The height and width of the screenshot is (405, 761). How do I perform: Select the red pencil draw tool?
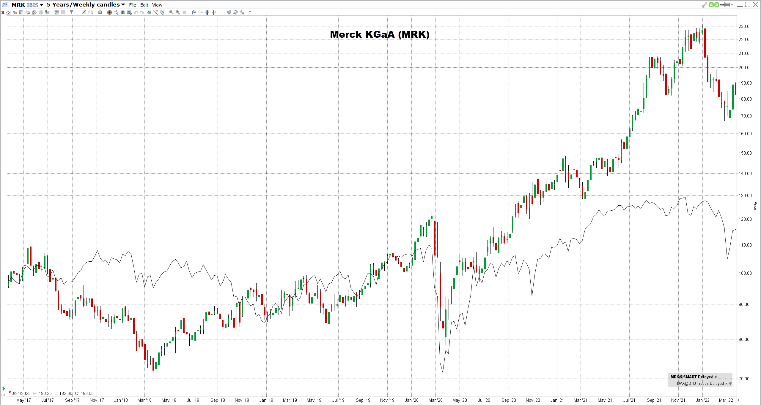point(84,12)
